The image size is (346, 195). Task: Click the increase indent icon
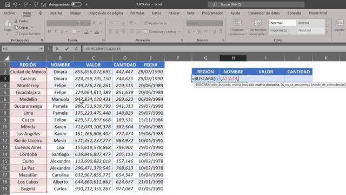(x=138, y=31)
